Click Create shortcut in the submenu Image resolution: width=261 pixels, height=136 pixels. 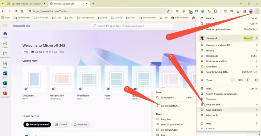coord(174,106)
